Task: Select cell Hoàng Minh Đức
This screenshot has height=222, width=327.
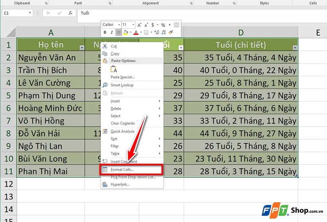Action: [x=51, y=108]
